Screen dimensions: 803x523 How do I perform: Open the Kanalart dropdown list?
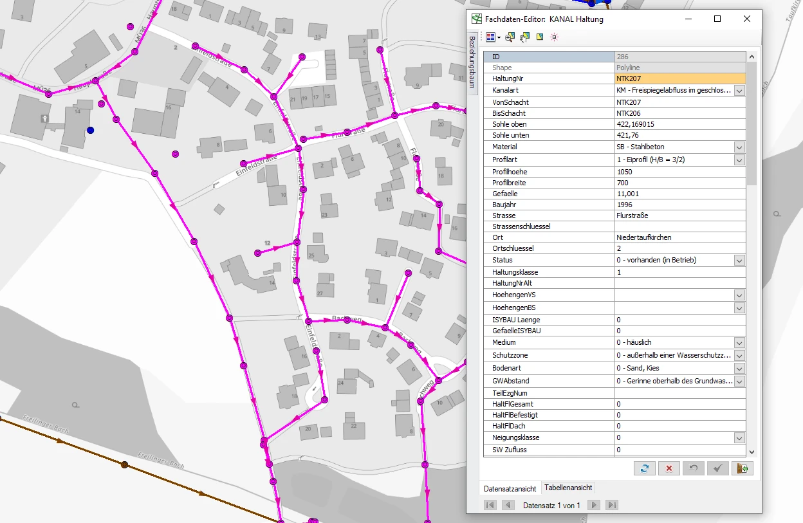[x=739, y=91]
